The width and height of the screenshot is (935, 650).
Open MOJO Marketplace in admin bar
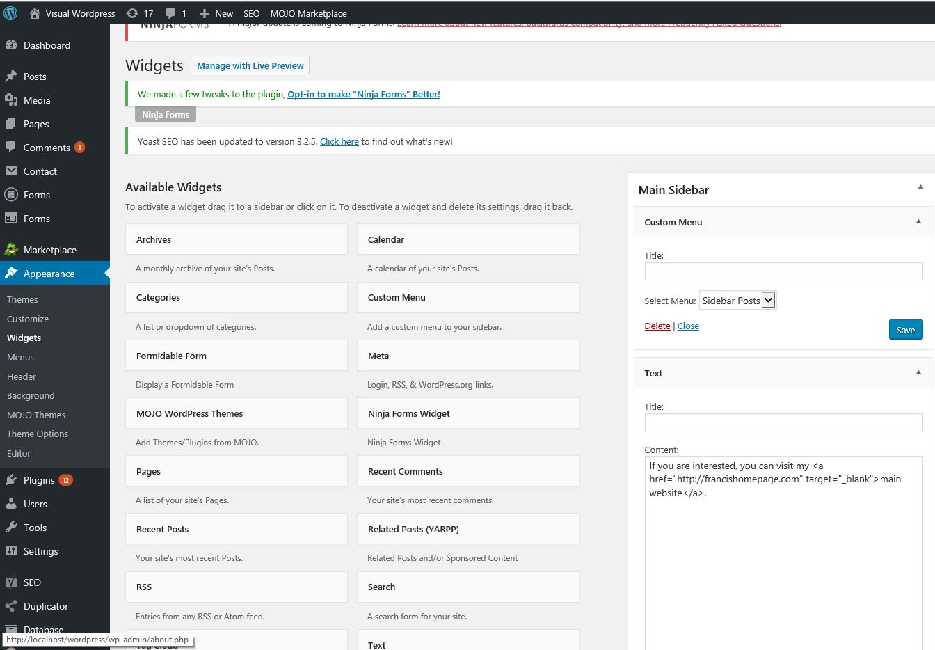[308, 13]
